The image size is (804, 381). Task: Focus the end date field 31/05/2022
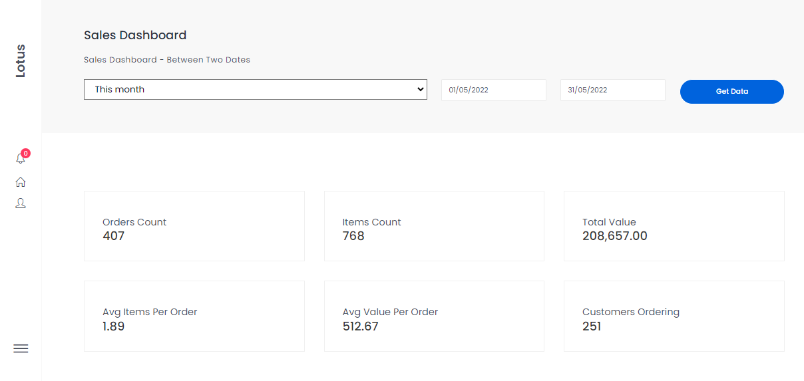coord(613,90)
